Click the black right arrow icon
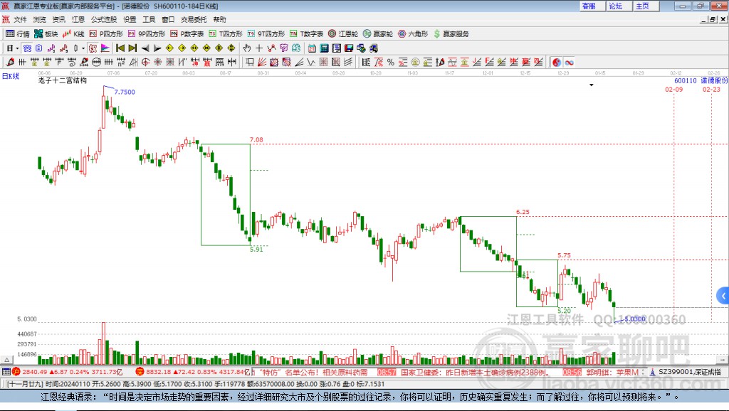729x411 pixels. 157,48
